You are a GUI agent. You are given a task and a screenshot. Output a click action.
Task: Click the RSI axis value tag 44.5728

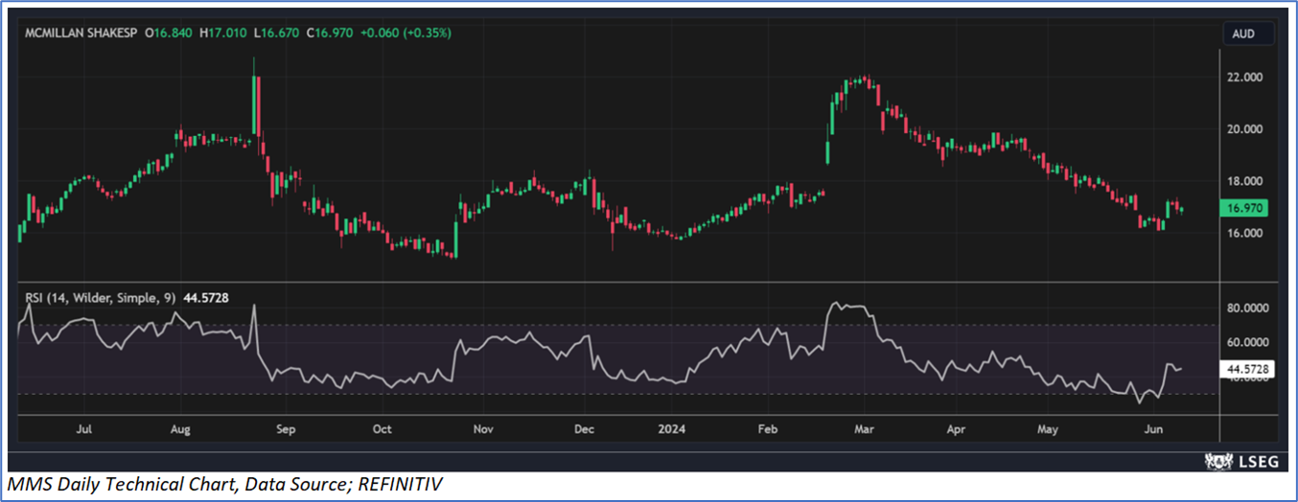(x=1247, y=368)
